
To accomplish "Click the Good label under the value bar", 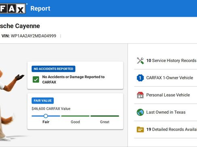I will pos(75,122).
